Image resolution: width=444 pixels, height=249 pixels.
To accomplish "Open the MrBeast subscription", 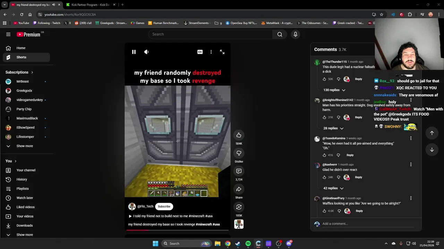I will tap(26, 81).
